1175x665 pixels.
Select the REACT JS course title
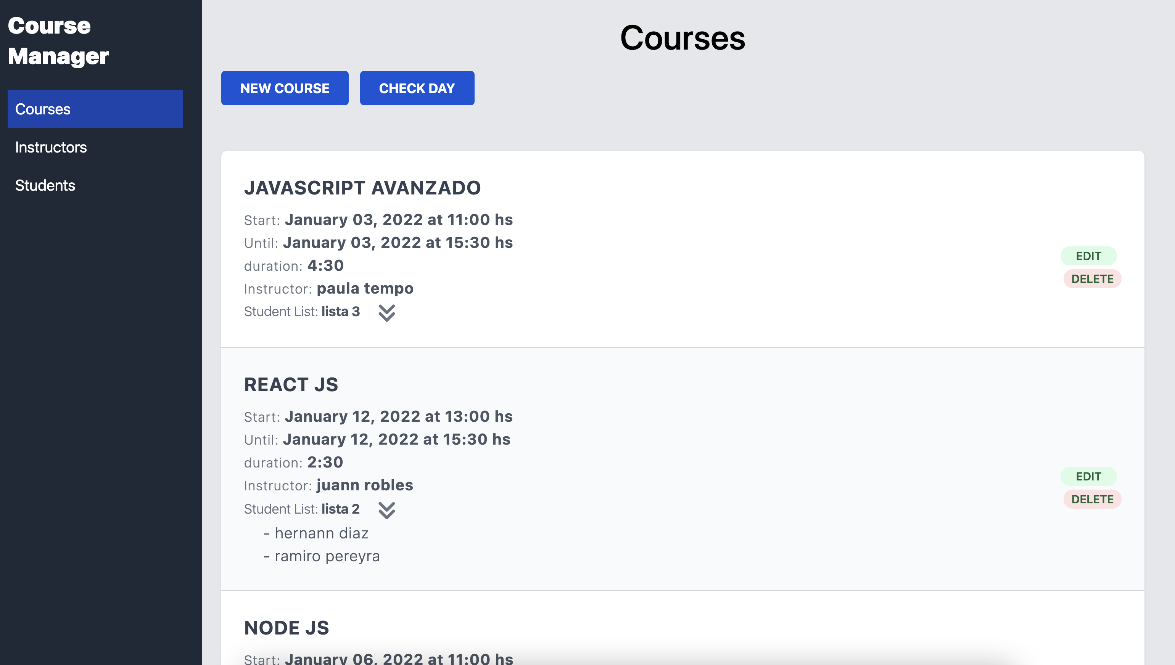(291, 385)
